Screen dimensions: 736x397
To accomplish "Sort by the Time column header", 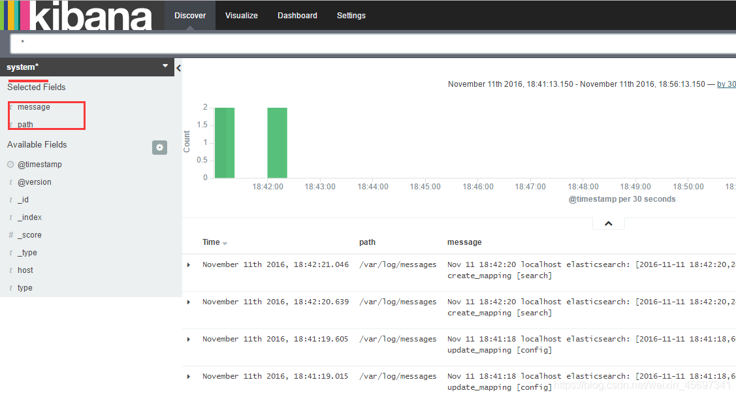I will [211, 242].
